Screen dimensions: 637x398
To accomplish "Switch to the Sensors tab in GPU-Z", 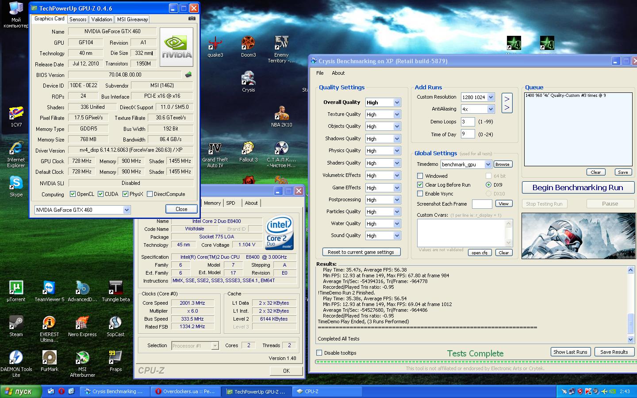I will (x=78, y=19).
